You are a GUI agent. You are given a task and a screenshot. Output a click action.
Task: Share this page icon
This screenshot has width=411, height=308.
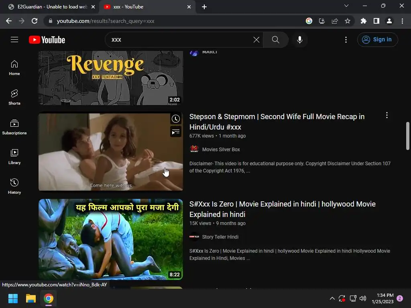(x=335, y=21)
